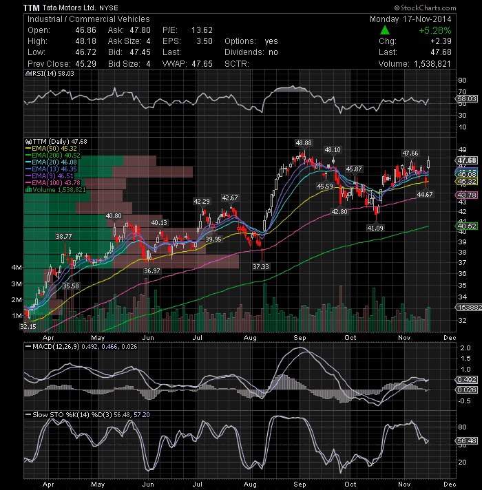Click the 44.67 price annotation
The height and width of the screenshot is (490, 482).
(x=425, y=194)
